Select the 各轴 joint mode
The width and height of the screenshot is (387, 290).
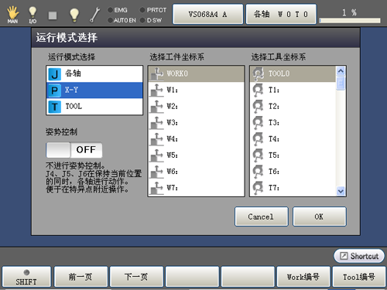tap(94, 73)
